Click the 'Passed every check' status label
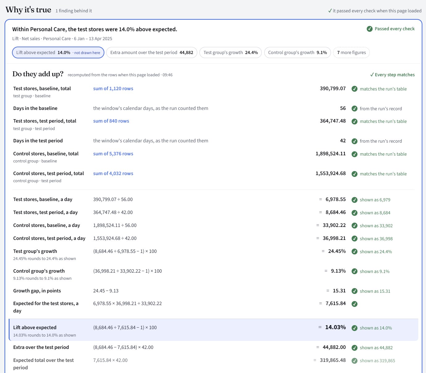Image resolution: width=426 pixels, height=373 pixels. coord(395,29)
